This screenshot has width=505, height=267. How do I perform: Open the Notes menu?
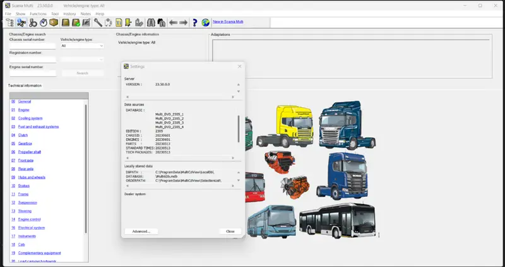tap(86, 14)
